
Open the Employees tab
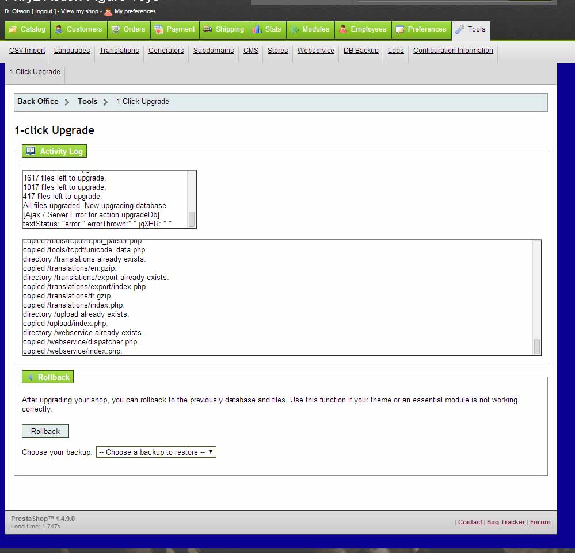point(363,30)
